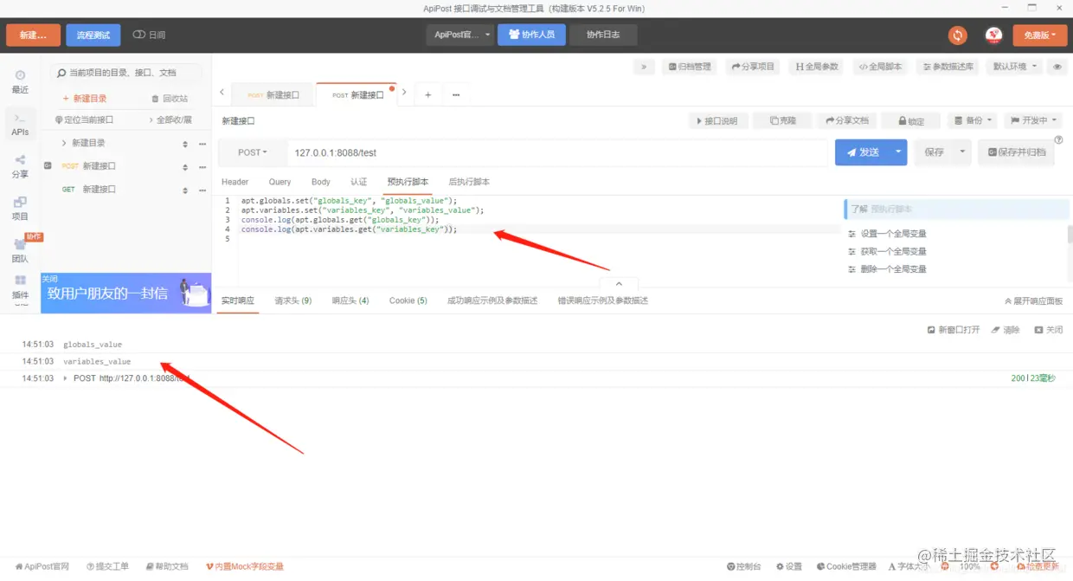Open 参数描述库 parameter description library
1073x581 pixels.
pyautogui.click(x=948, y=67)
